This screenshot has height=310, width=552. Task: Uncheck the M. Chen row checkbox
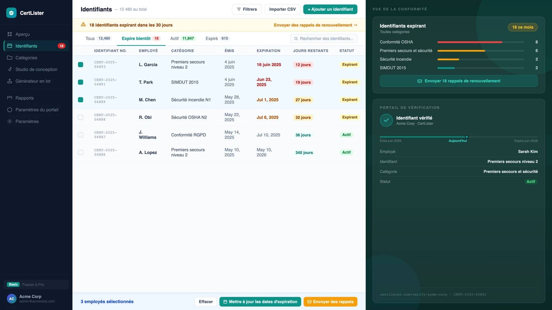point(80,100)
